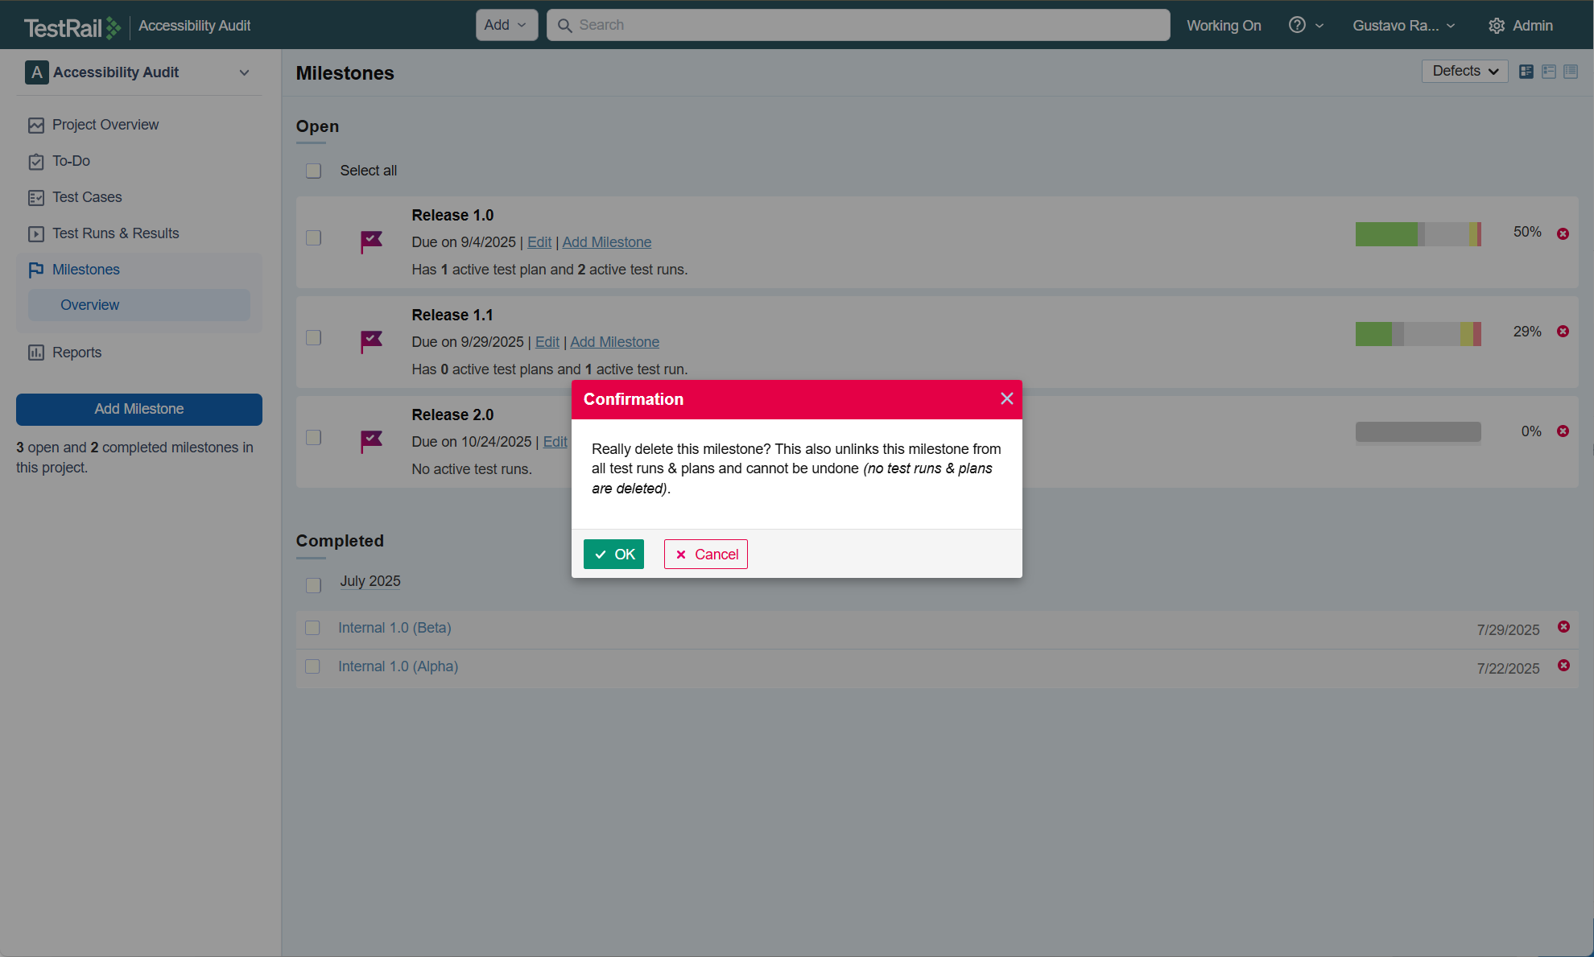Click Cancel in the confirmation dialog
Screen dimensions: 1594x957
click(x=706, y=555)
